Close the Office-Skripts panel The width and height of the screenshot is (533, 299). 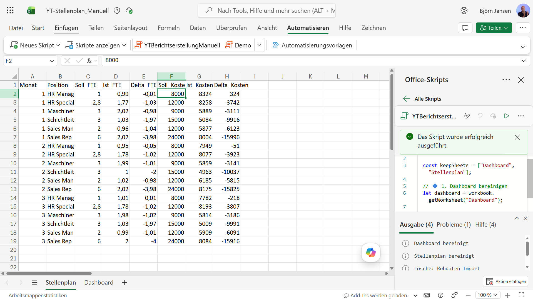(x=521, y=80)
